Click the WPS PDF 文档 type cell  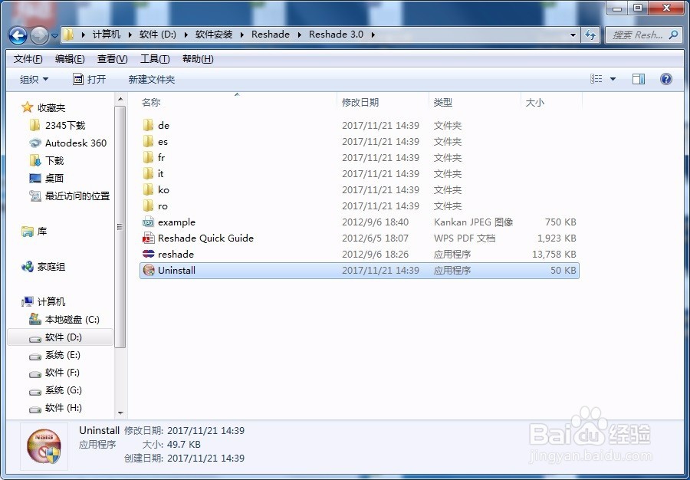[465, 238]
